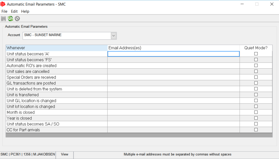The width and height of the screenshot is (279, 159).
Task: Click the email field for Special Orders are received
Action: (173, 77)
